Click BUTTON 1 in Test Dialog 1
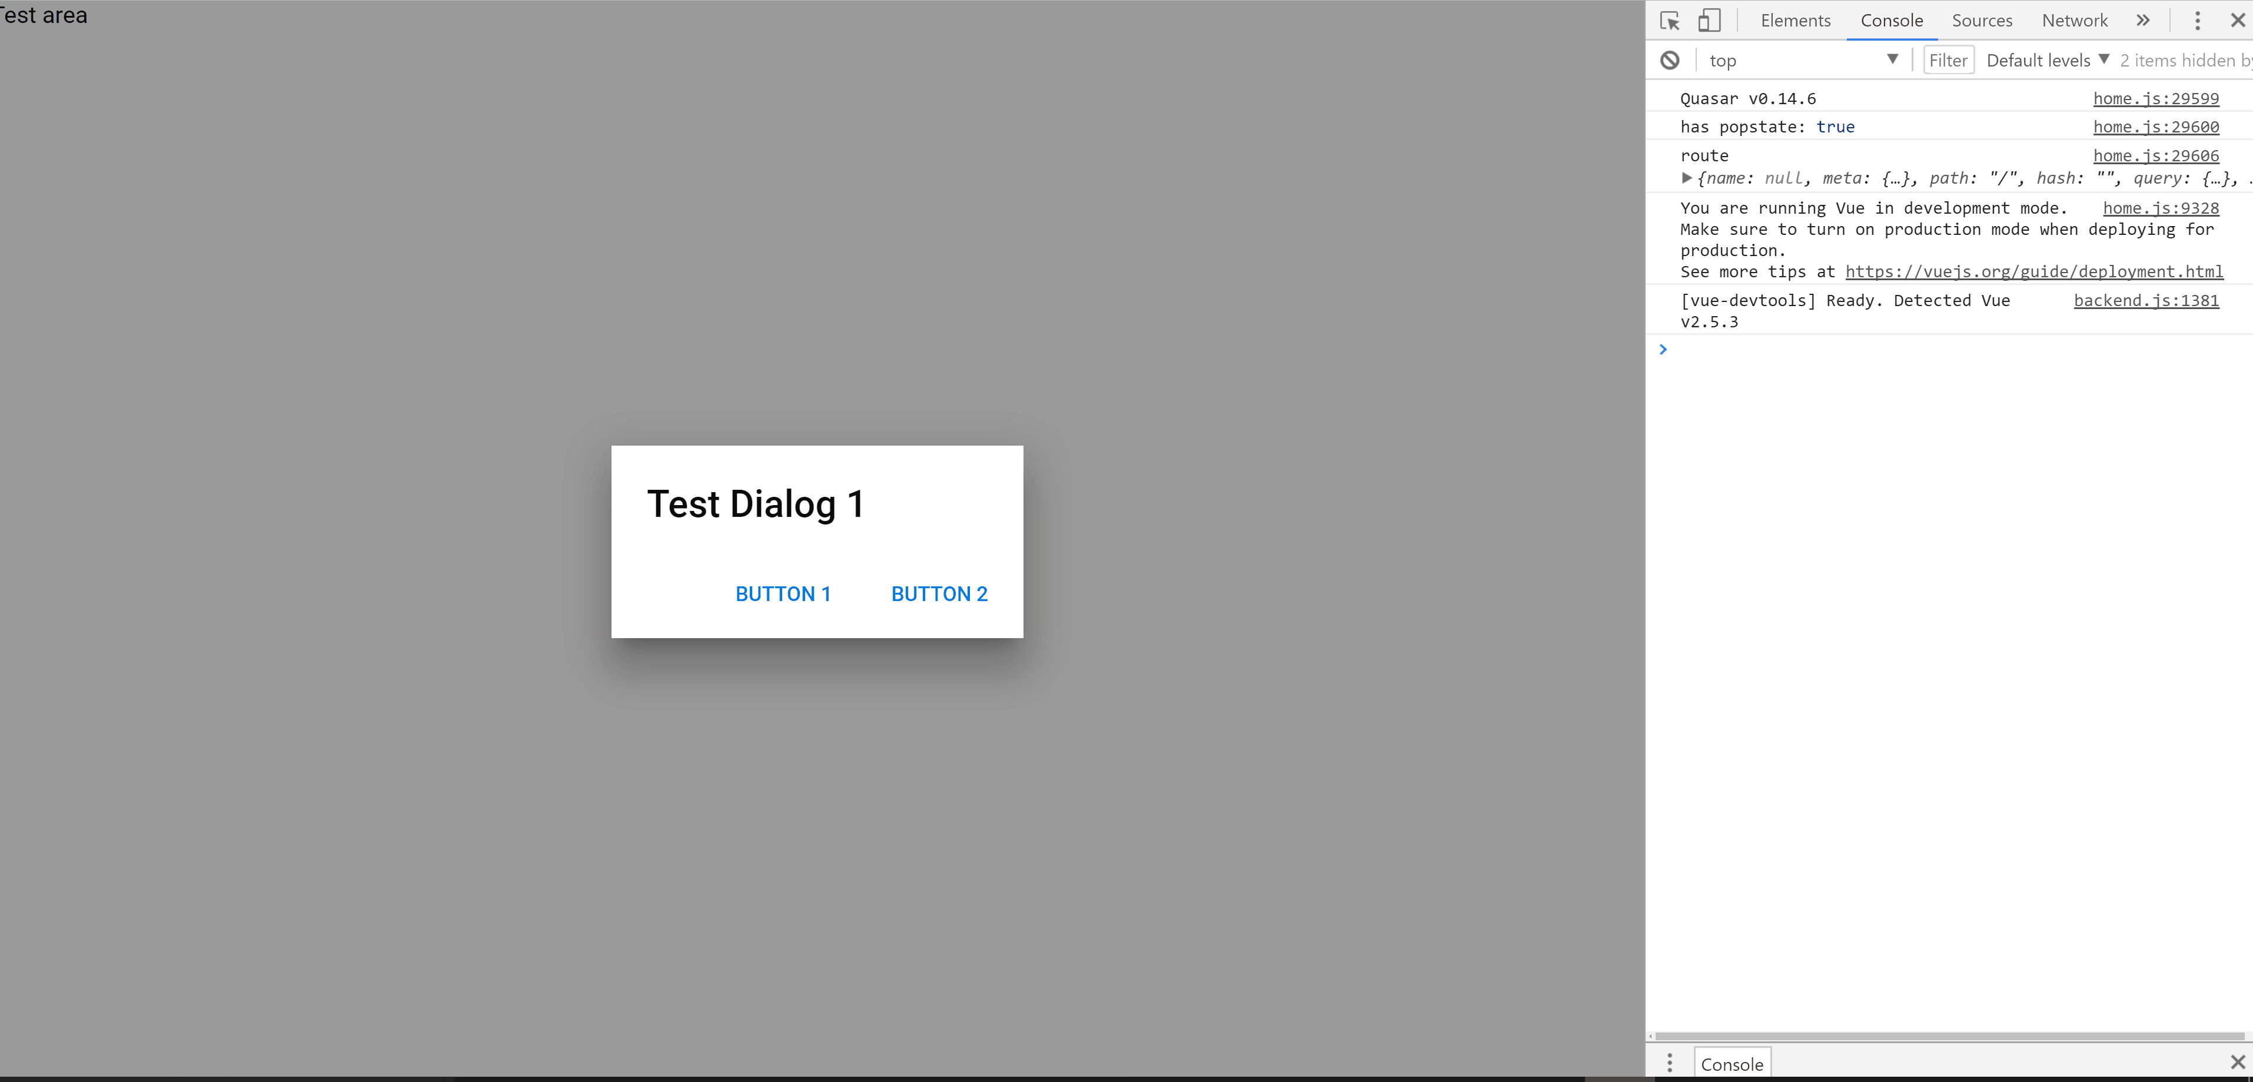This screenshot has height=1082, width=2253. coord(783,593)
